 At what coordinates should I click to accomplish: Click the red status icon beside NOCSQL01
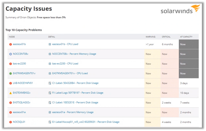tap(11, 122)
